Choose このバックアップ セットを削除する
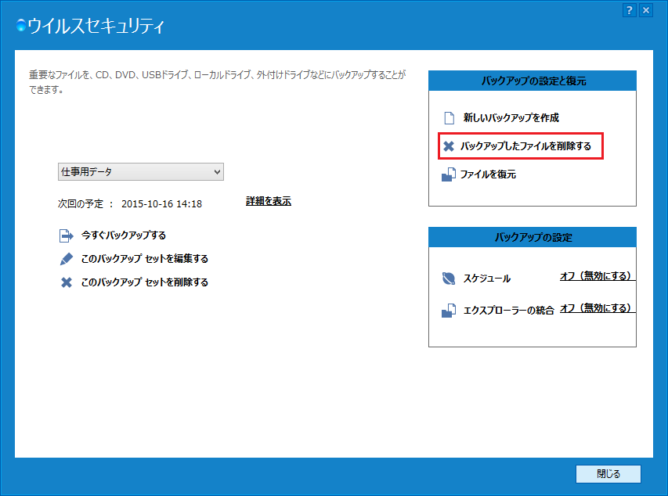This screenshot has width=668, height=496. coord(144,282)
